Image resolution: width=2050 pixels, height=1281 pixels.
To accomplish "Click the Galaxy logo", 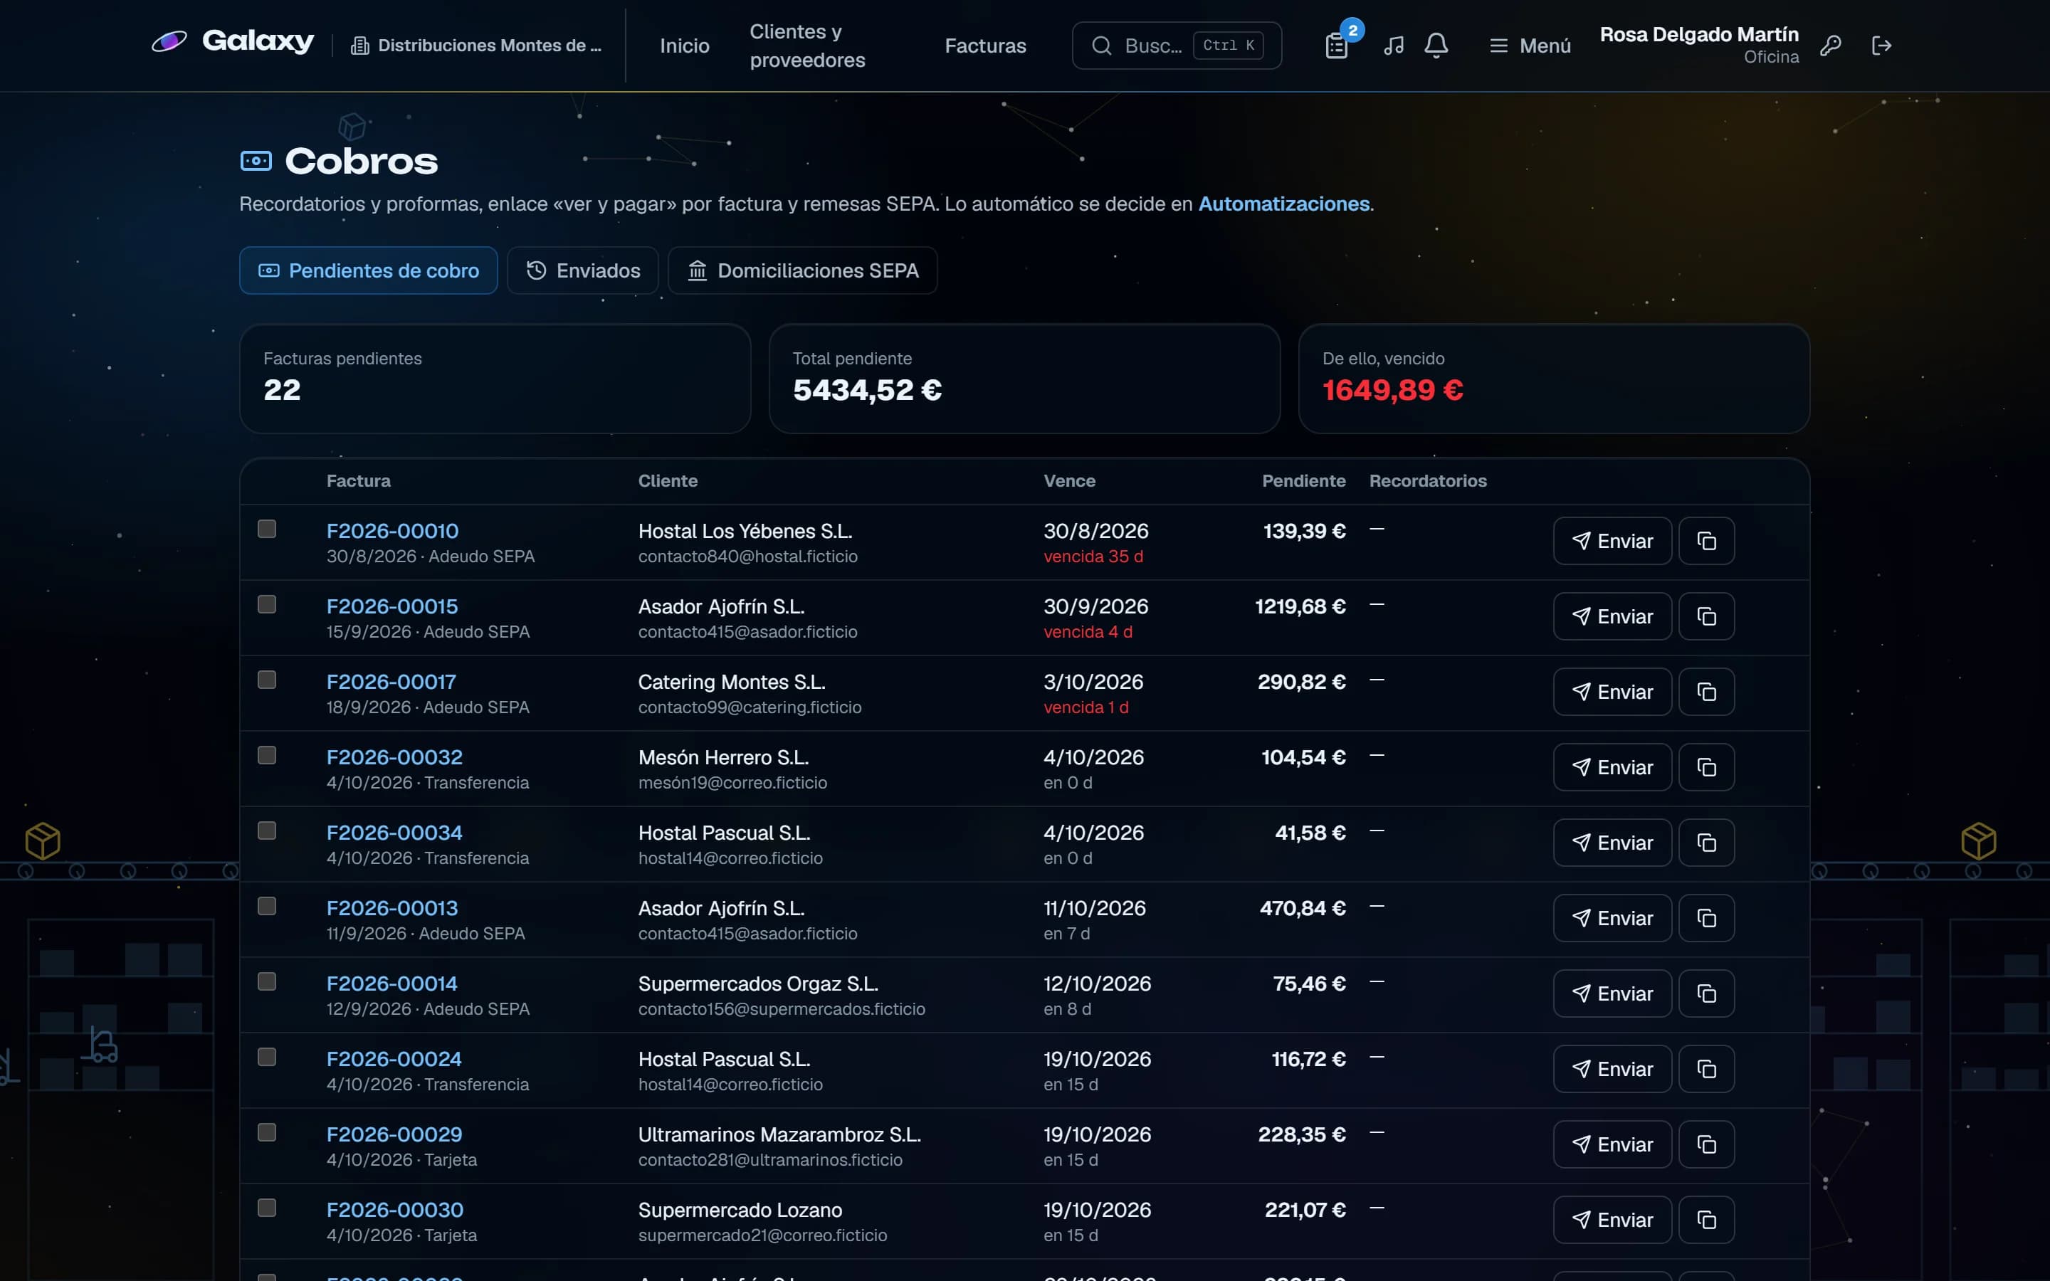I will pyautogui.click(x=232, y=41).
